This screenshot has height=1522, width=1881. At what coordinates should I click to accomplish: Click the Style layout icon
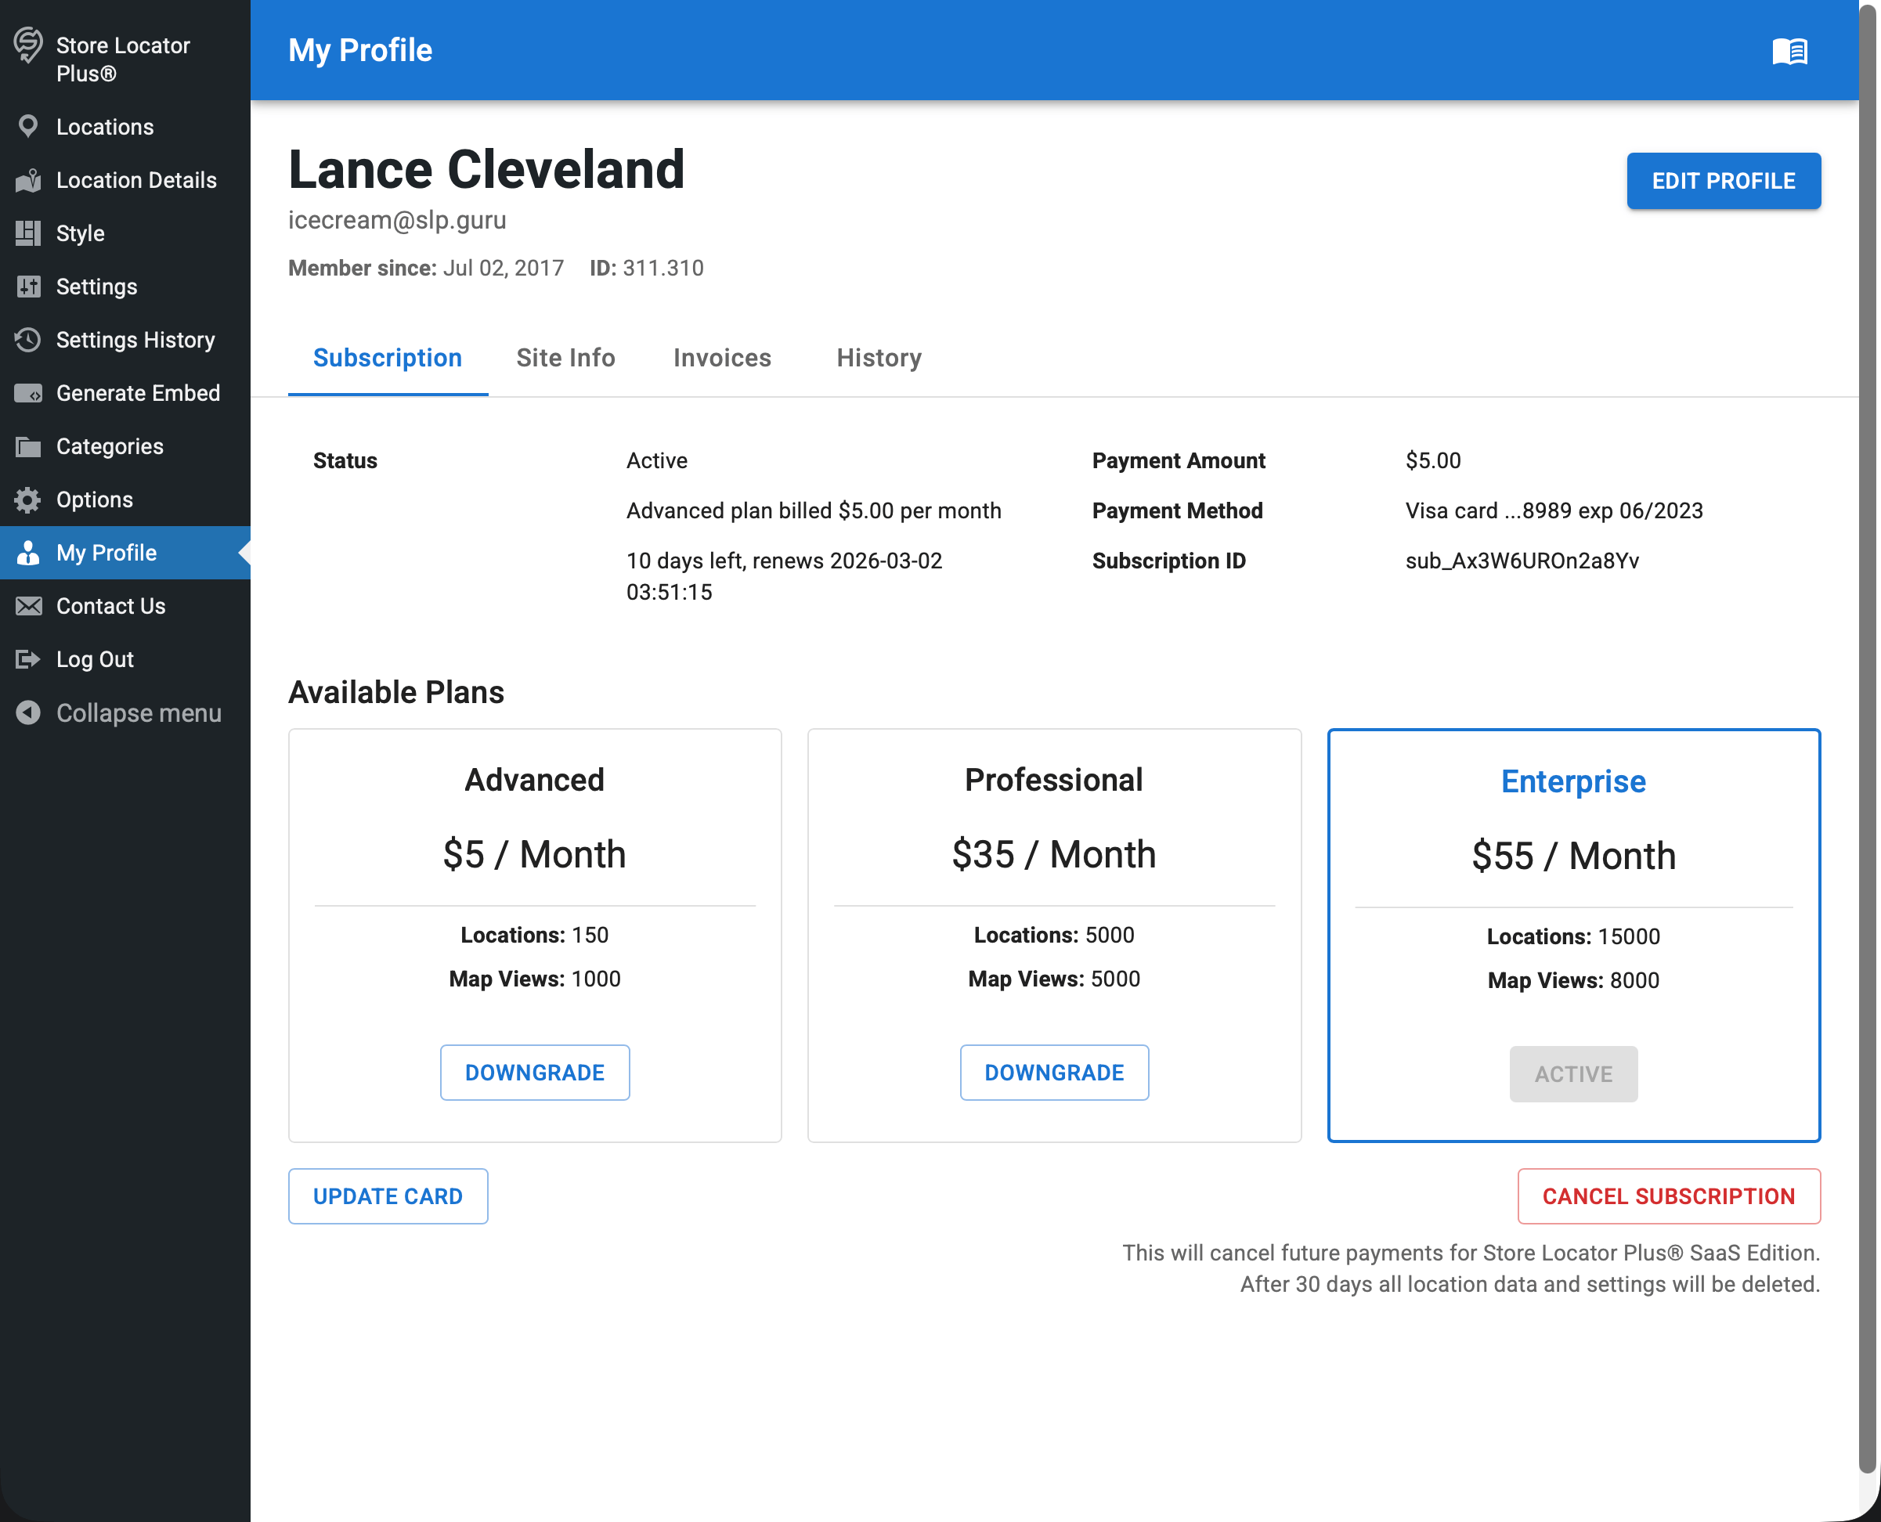28,233
